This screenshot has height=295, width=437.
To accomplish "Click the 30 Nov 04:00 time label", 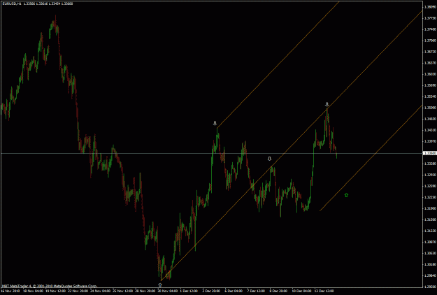I will click(168, 291).
